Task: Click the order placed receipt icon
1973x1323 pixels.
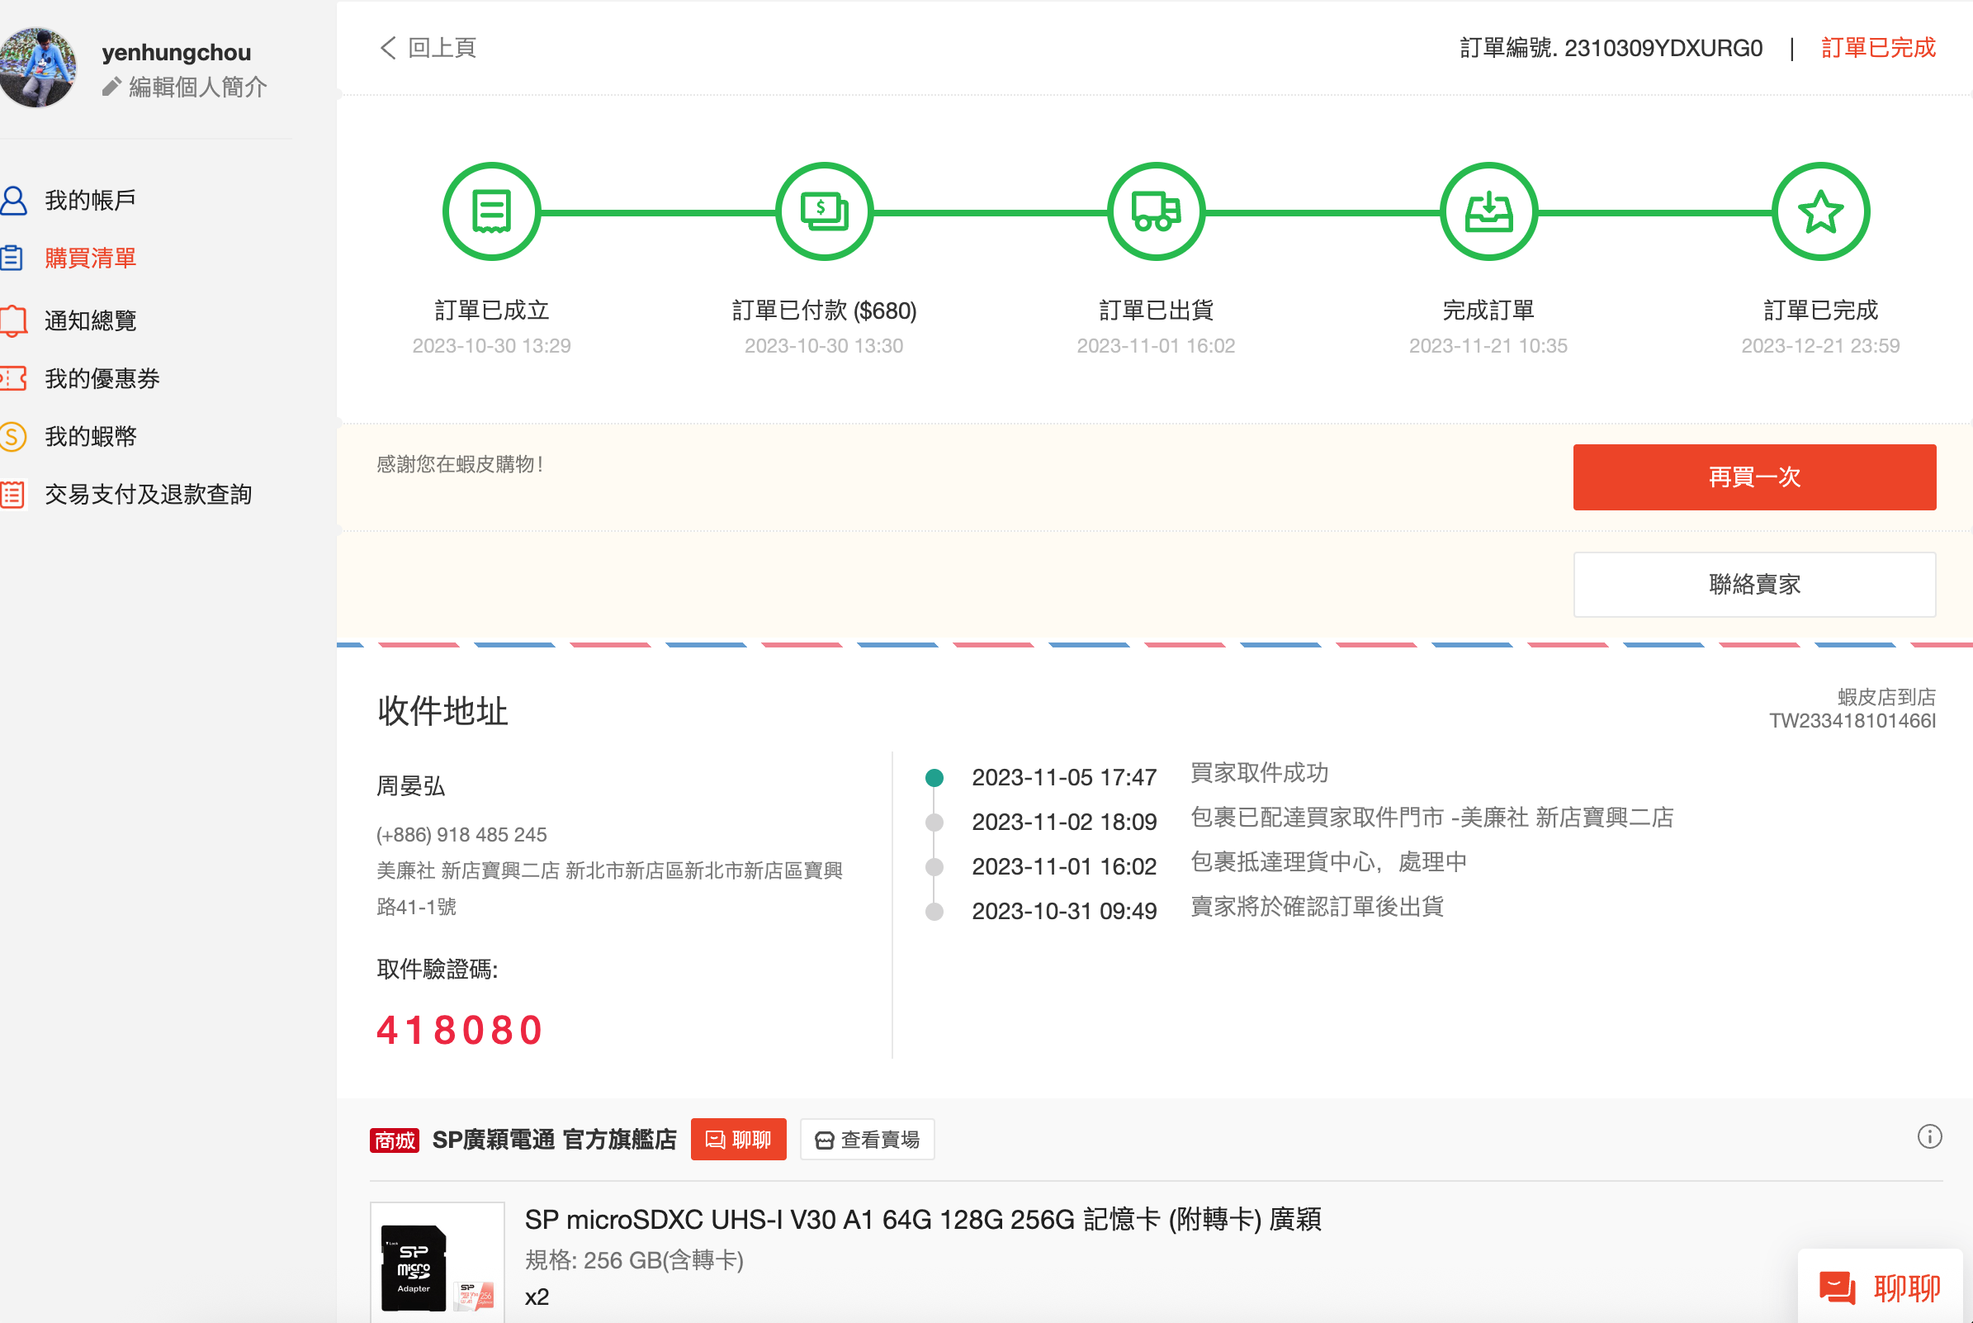Action: pyautogui.click(x=491, y=211)
